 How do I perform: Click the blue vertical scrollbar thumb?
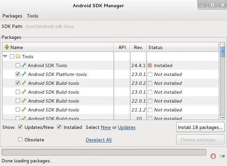(x=222, y=52)
